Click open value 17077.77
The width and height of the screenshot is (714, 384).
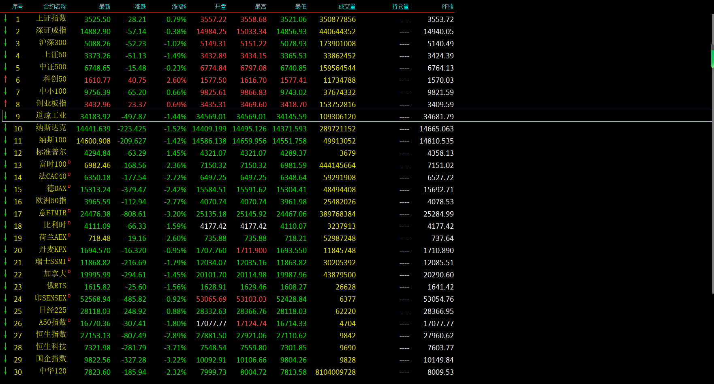point(211,324)
